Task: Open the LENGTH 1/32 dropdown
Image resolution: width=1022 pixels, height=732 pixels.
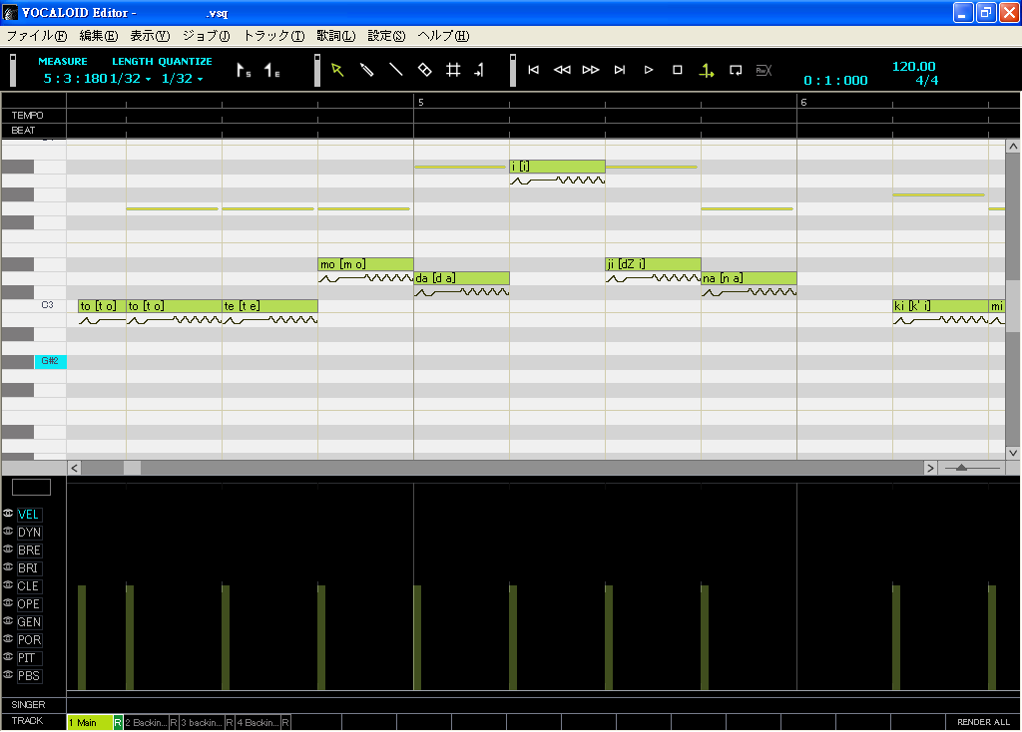Action: (131, 79)
